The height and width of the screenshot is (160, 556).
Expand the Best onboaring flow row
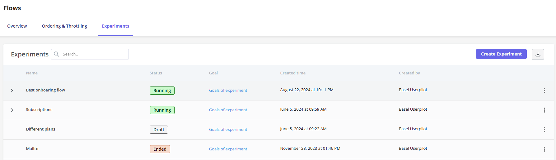click(x=12, y=91)
